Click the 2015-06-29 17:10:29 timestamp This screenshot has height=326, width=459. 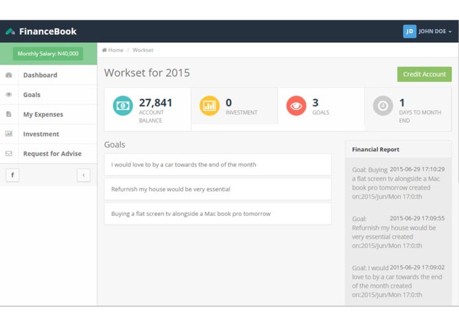417,170
